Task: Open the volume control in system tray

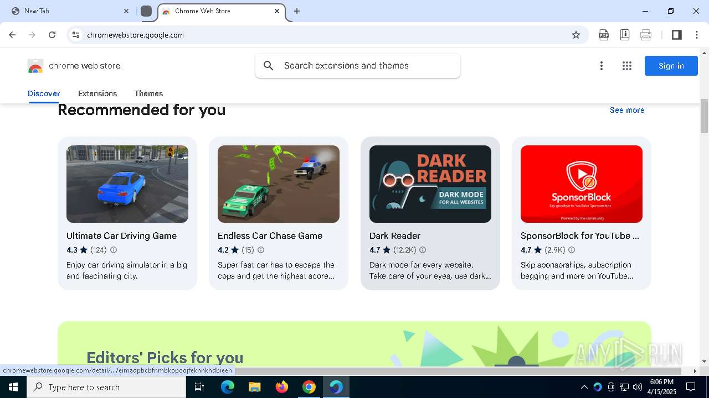Action: click(638, 387)
